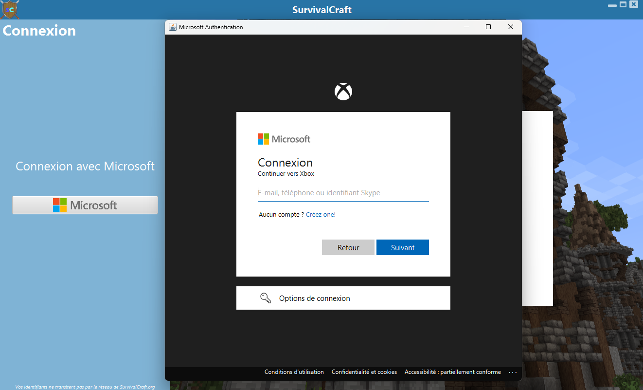Click the Xbox logo in the authentication window
This screenshot has width=643, height=390.
click(x=343, y=92)
